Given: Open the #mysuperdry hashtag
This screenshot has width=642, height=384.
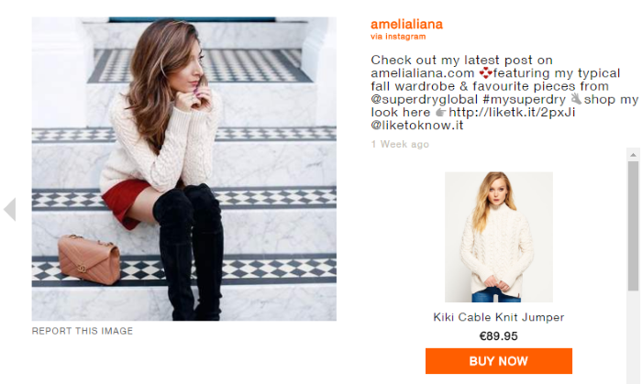Looking at the screenshot, I should click(524, 99).
